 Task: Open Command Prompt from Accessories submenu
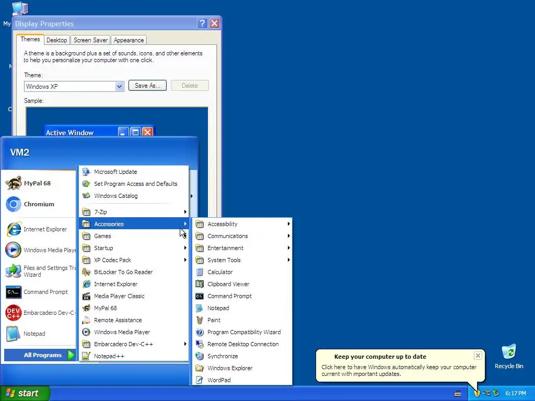242,296
